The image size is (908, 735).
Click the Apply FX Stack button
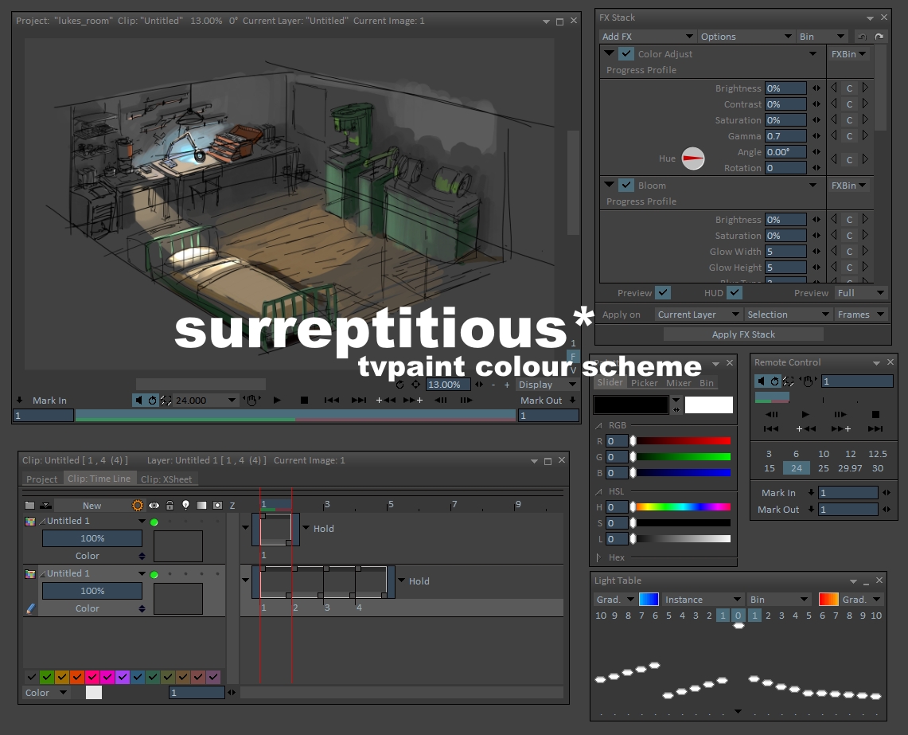point(743,334)
